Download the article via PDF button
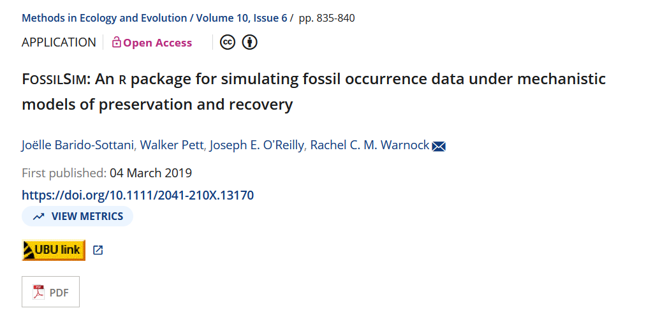Image resolution: width=651 pixels, height=322 pixels. point(51,292)
